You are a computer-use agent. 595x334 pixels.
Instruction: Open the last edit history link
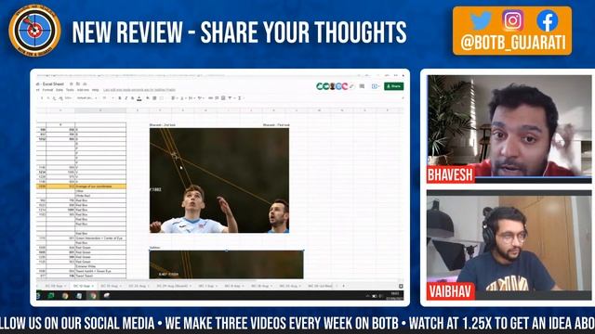139,90
